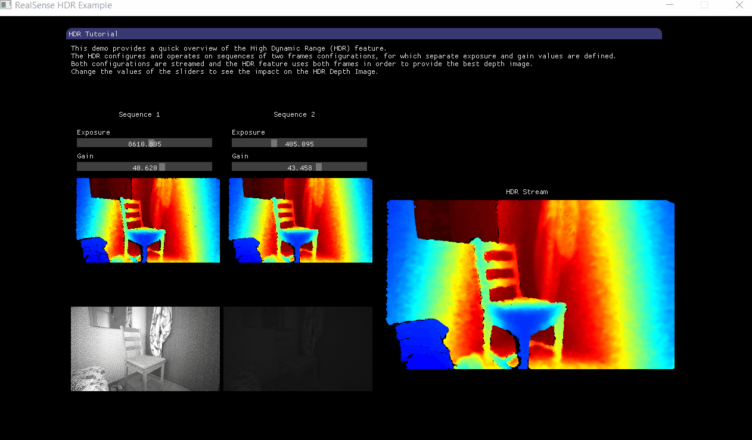
Task: Click the "Change the values of the sliders" line
Action: [225, 71]
